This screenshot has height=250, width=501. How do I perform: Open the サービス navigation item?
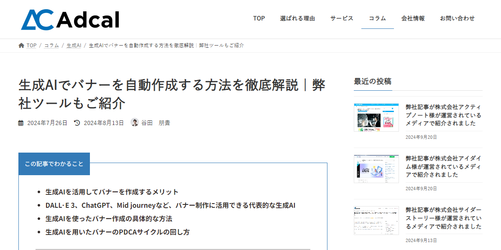(342, 18)
